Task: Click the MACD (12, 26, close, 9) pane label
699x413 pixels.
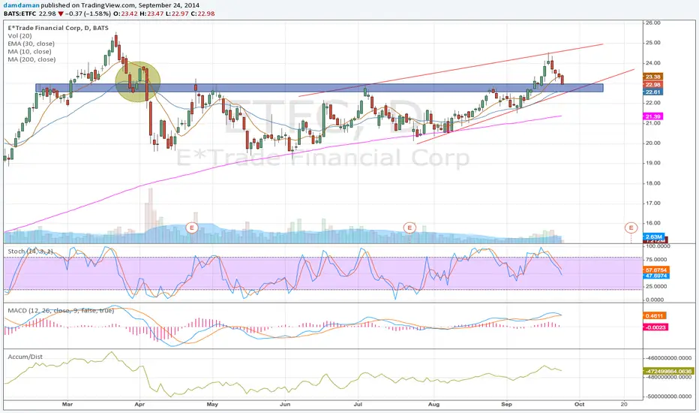Action: click(61, 310)
